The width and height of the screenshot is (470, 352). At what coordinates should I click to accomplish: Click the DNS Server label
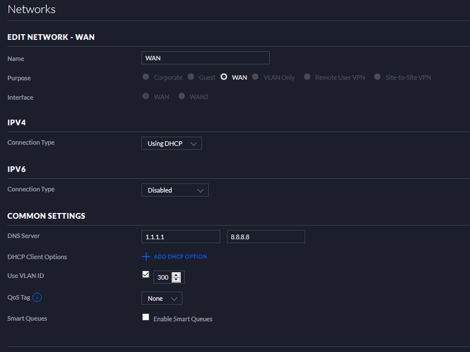[x=23, y=236]
